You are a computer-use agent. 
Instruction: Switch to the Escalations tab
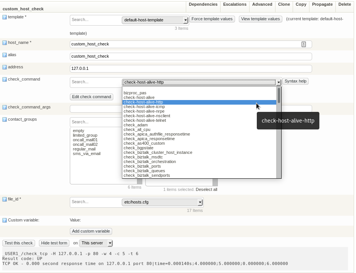click(x=235, y=4)
